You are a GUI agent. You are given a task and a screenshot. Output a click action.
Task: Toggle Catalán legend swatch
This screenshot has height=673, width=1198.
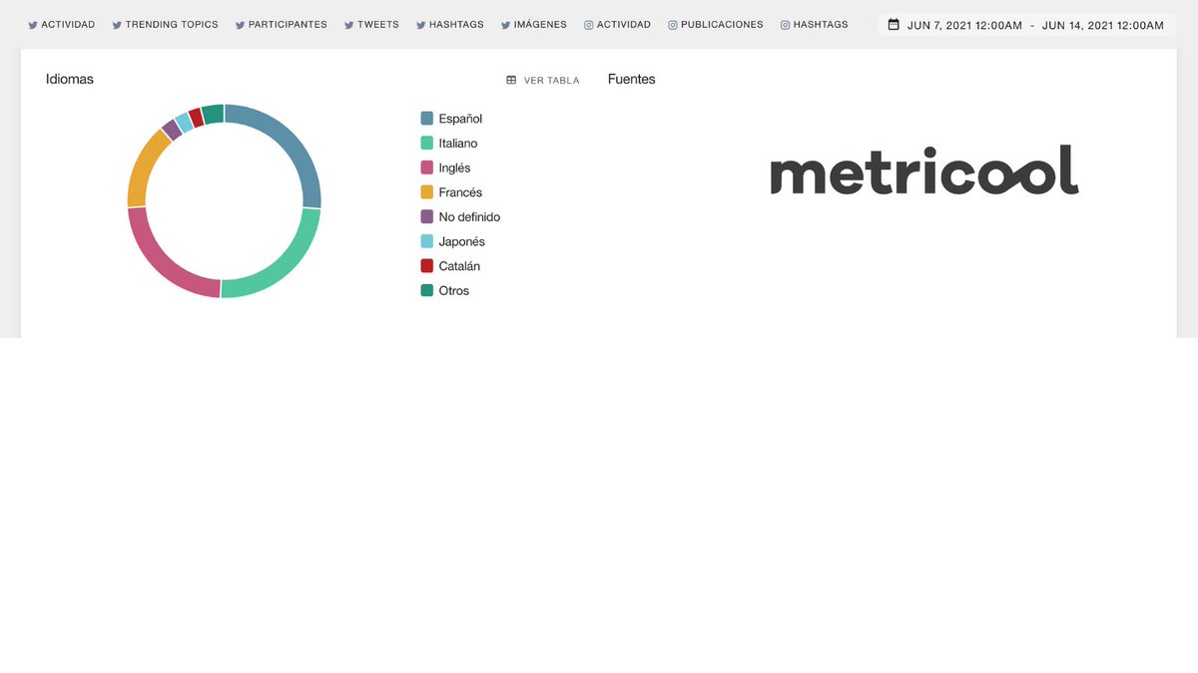427,266
